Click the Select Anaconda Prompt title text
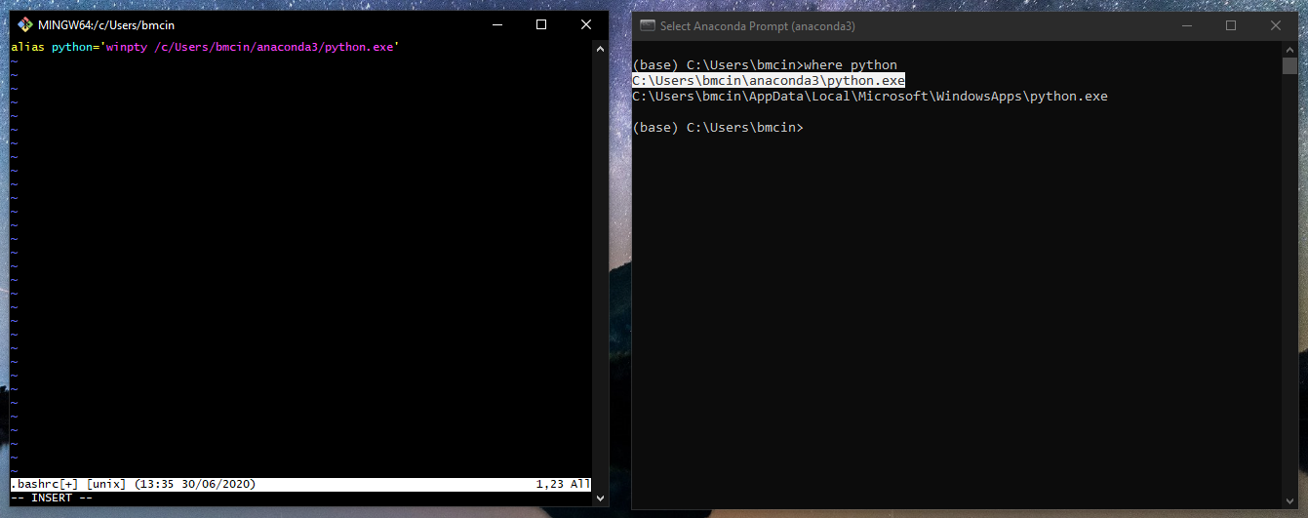The image size is (1308, 518). click(x=757, y=26)
